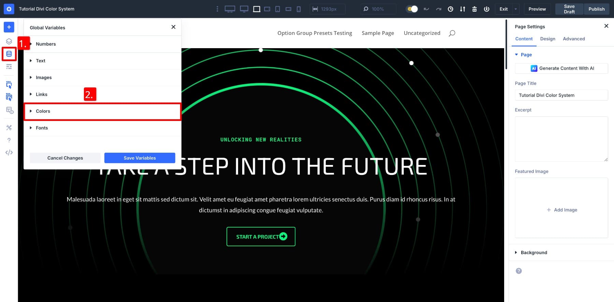This screenshot has width=614, height=302.
Task: Click the blue add module plus button
Action: click(x=9, y=27)
